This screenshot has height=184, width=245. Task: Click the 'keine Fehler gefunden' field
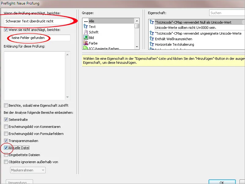(x=40, y=38)
